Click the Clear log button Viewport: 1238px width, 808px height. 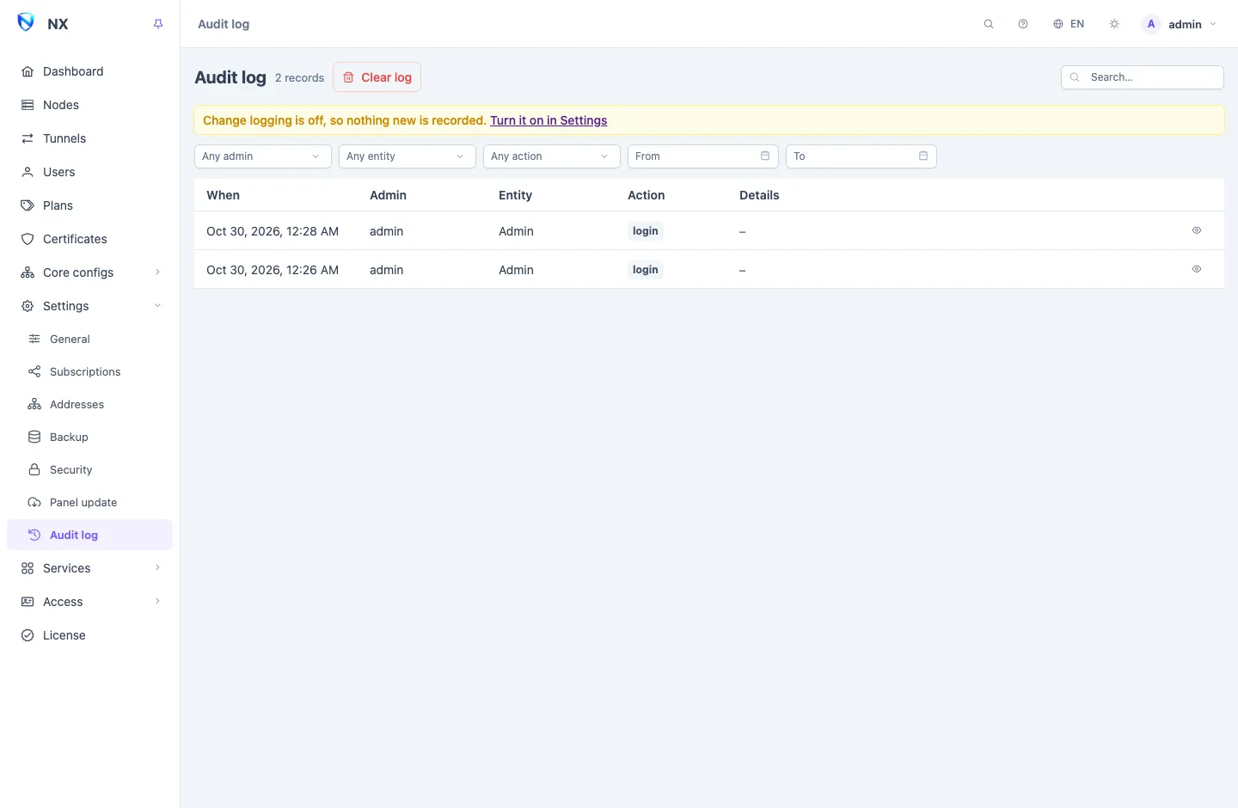pyautogui.click(x=377, y=77)
